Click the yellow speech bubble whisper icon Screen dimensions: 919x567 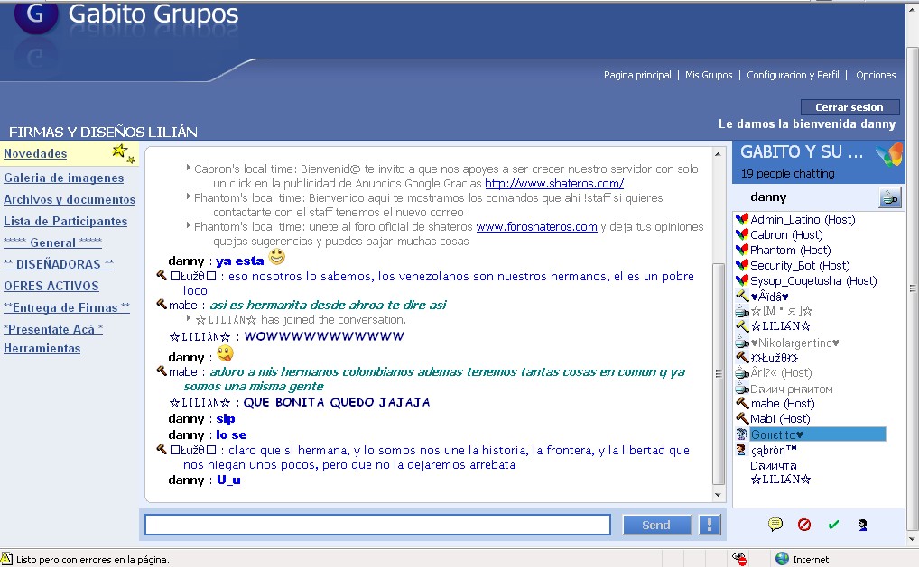775,525
